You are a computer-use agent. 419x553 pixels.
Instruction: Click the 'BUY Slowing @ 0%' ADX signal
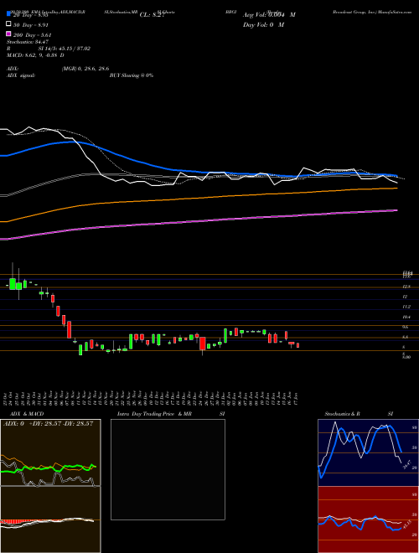tap(132, 75)
